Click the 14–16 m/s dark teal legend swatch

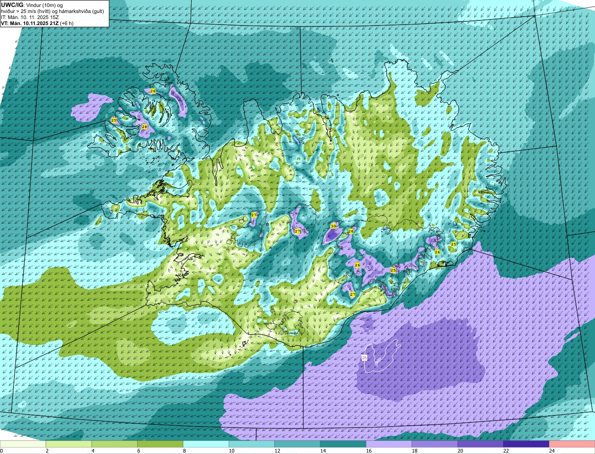coord(344,444)
